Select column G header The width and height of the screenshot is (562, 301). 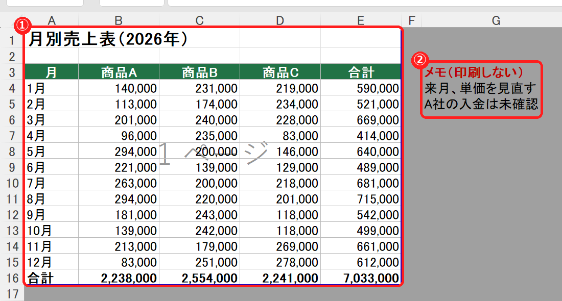[496, 20]
